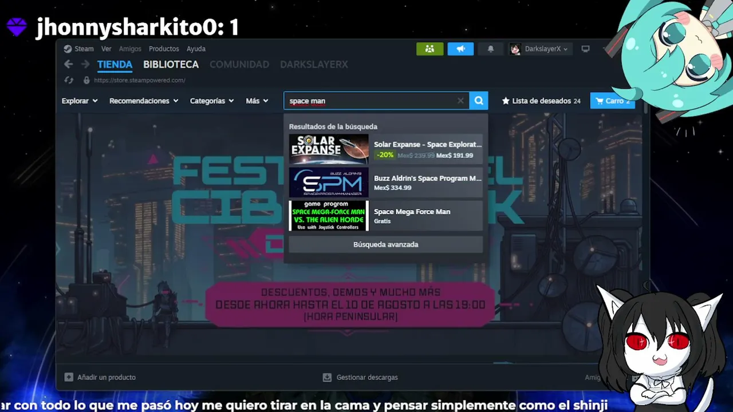This screenshot has height=412, width=733.
Task: Click the Buzz Aldrin SPM thumbnail
Action: click(x=329, y=183)
